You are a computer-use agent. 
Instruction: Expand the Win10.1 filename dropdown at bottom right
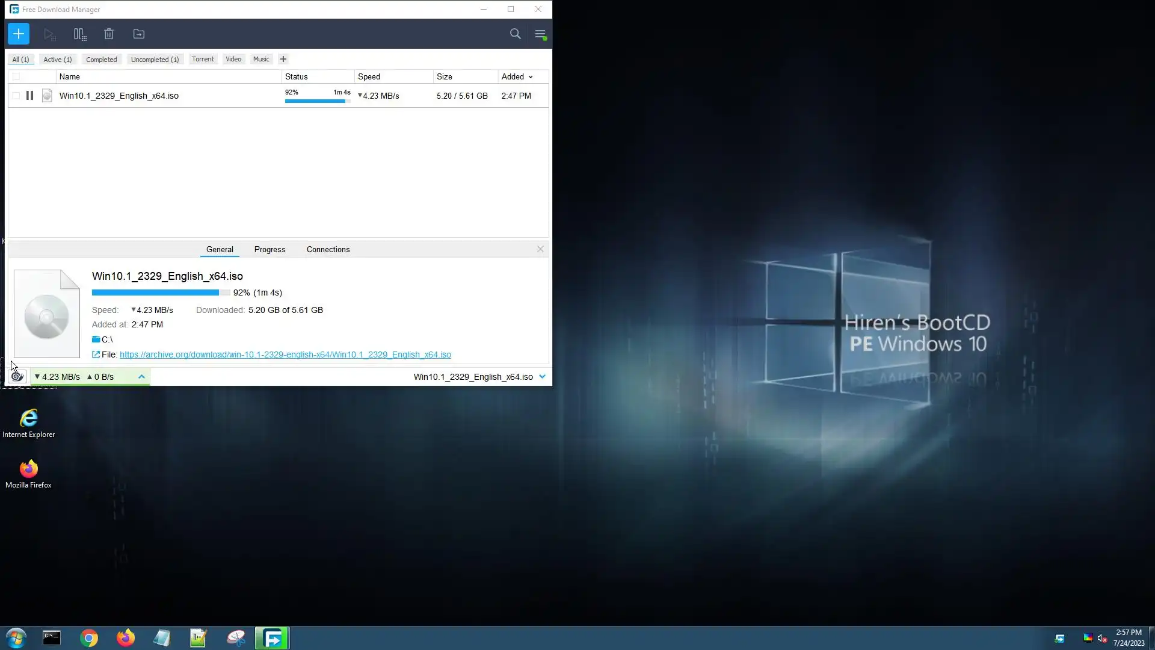(x=542, y=377)
